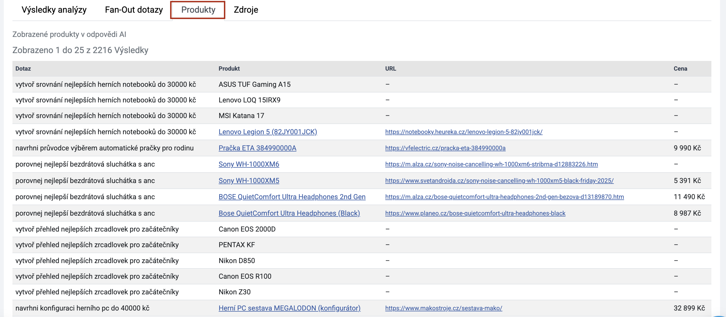Open the svetandroida.cz WH-1000XM5 URL
Screen dimensions: 726x317
499,180
